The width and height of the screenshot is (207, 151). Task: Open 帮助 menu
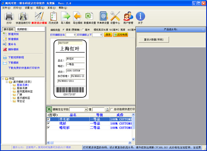63,8
